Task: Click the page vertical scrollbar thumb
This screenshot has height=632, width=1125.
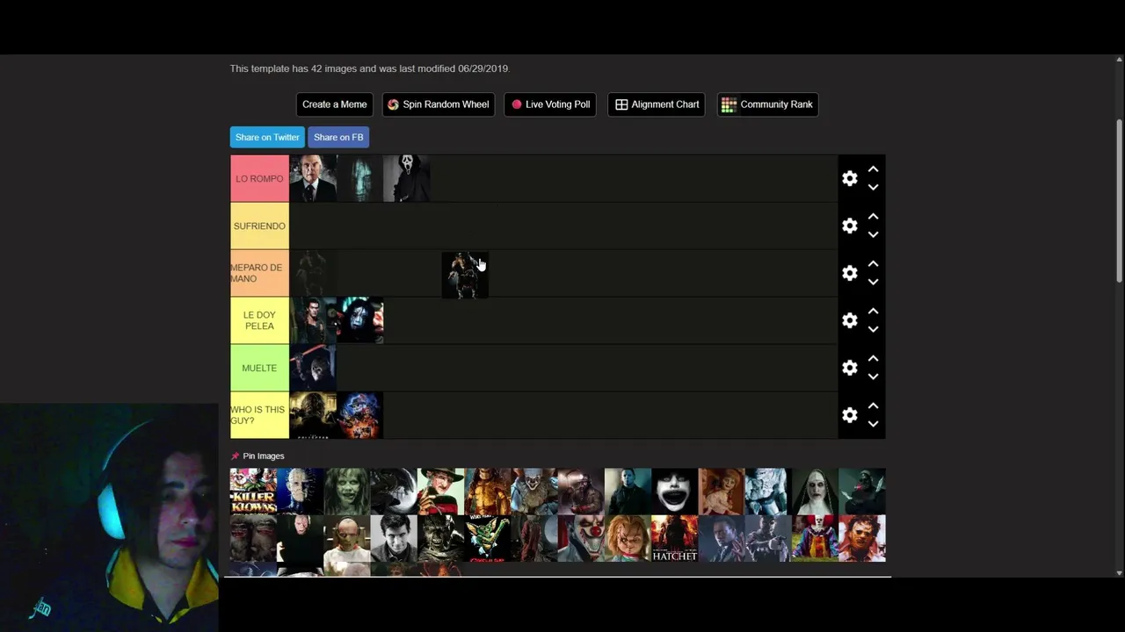Action: point(1119,201)
